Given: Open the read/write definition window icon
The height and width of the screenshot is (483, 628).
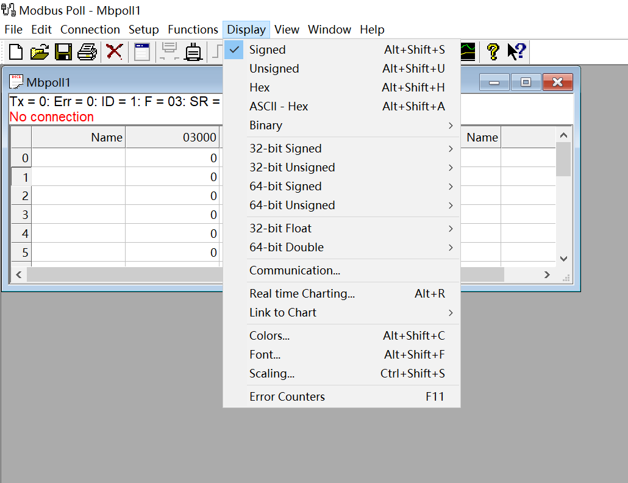Looking at the screenshot, I should pyautogui.click(x=142, y=52).
